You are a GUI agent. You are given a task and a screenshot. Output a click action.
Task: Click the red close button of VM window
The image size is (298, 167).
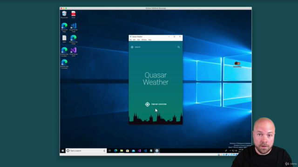[x=61, y=8]
